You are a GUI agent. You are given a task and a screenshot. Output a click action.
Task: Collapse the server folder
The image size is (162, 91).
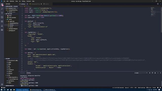[10, 19]
